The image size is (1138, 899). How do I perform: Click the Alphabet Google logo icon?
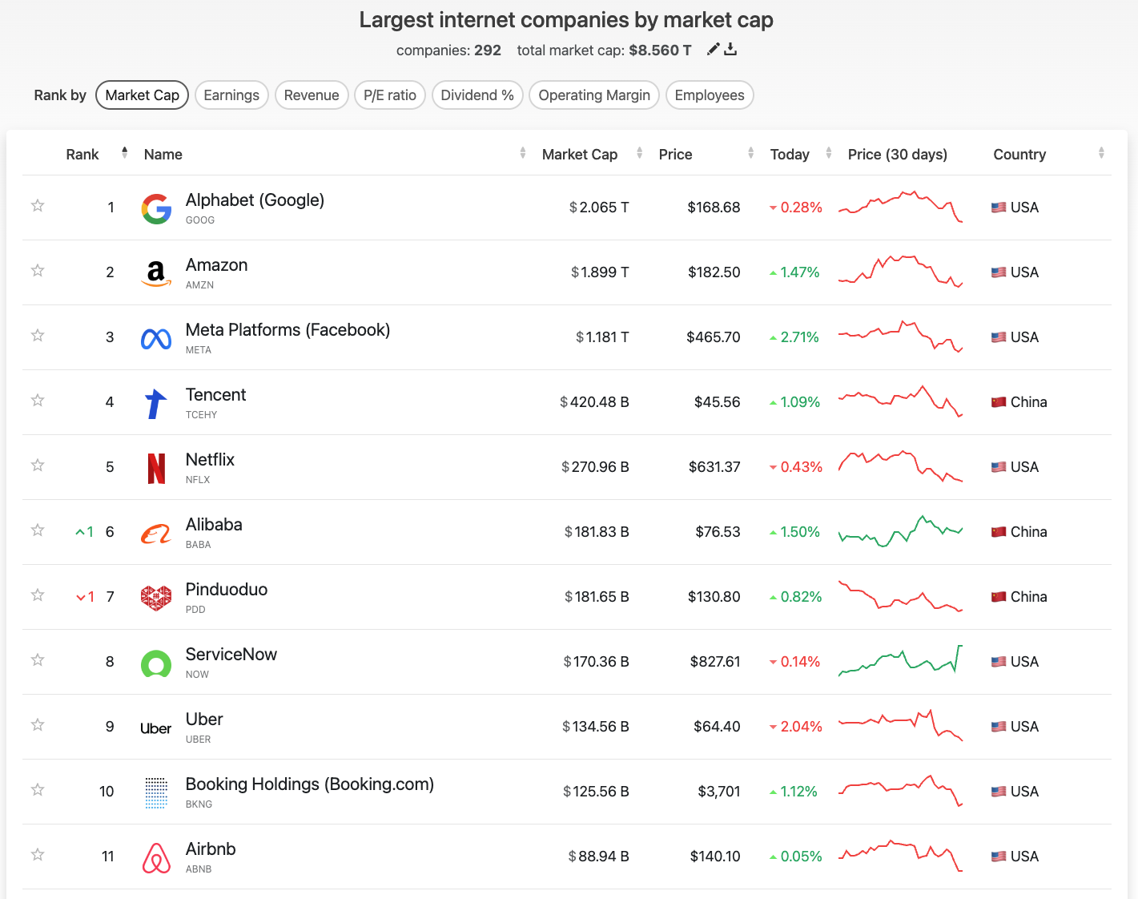156,208
